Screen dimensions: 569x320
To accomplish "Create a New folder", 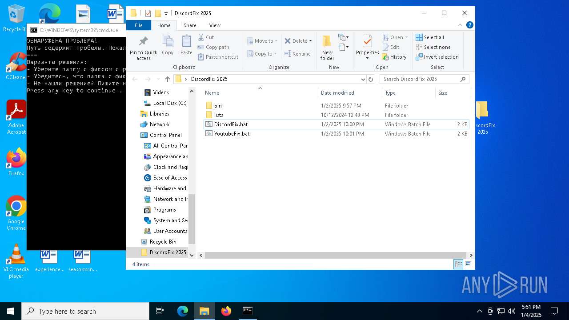I will (x=327, y=48).
